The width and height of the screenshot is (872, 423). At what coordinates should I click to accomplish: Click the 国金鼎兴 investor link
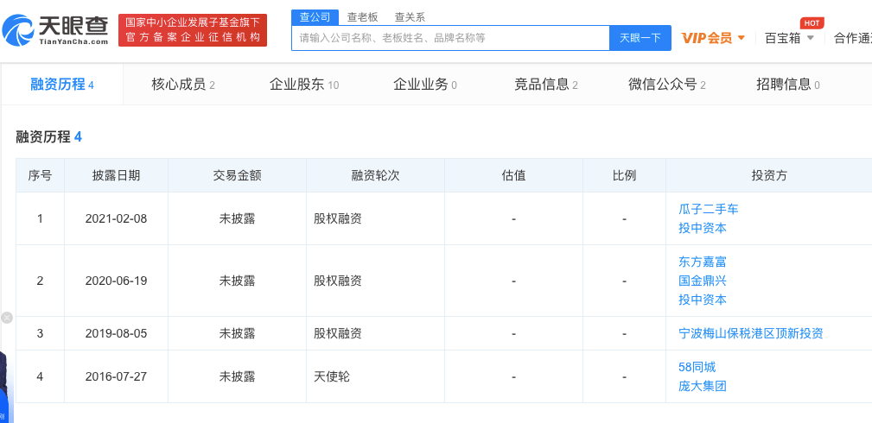(x=703, y=281)
